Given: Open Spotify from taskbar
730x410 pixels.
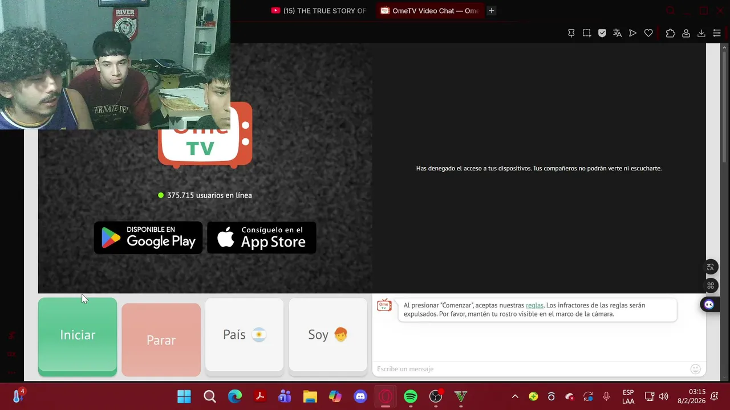Looking at the screenshot, I should coord(411,396).
